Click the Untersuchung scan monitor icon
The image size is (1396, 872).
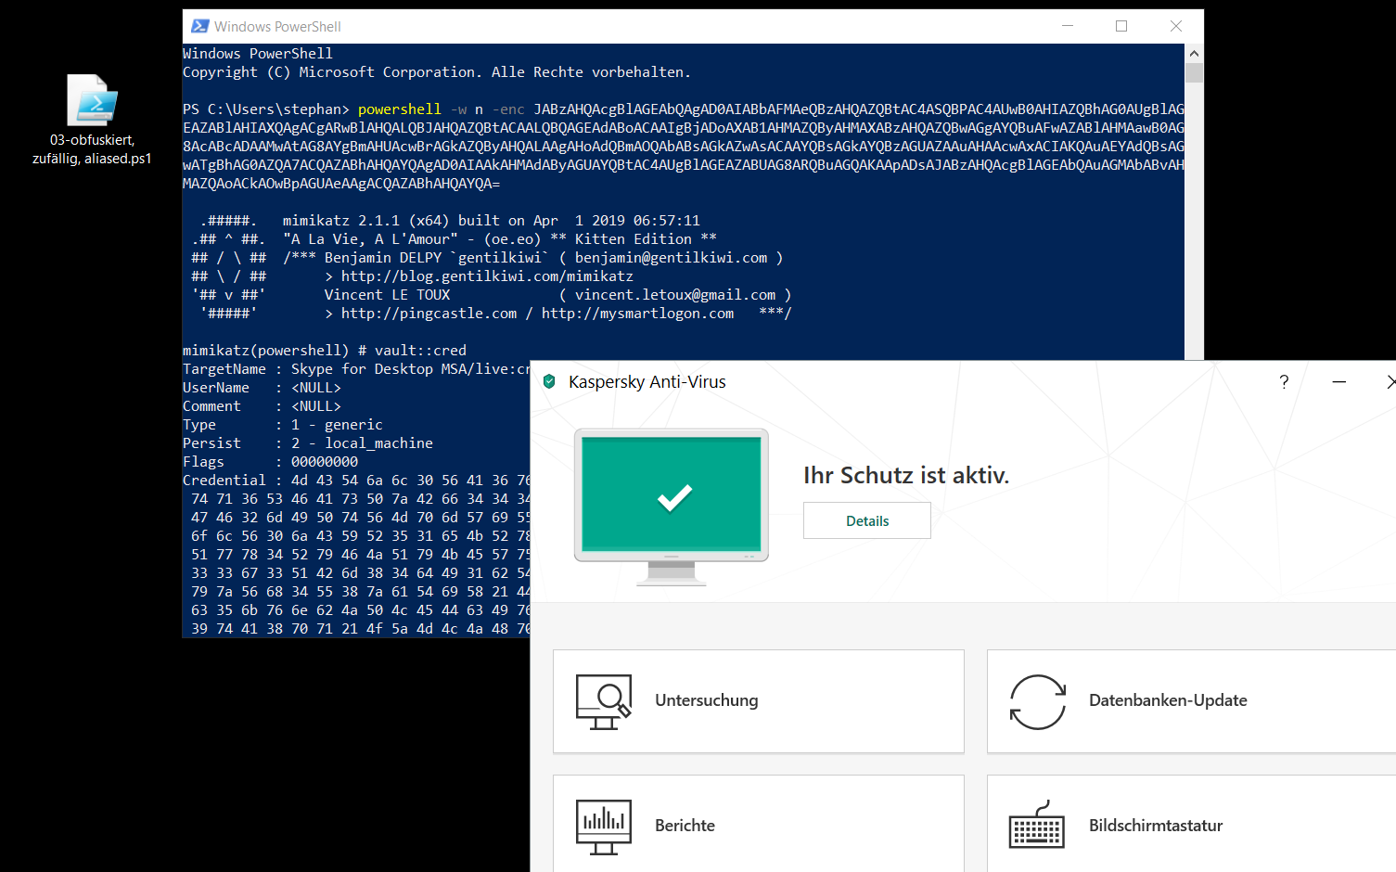tap(604, 701)
